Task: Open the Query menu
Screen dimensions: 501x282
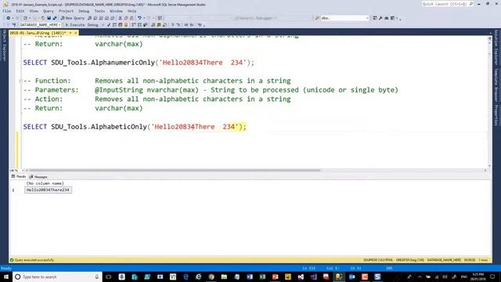Action: [x=49, y=11]
